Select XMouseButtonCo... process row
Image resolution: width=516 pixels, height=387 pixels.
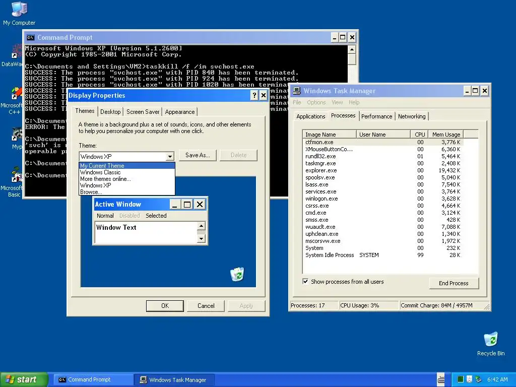(x=383, y=149)
